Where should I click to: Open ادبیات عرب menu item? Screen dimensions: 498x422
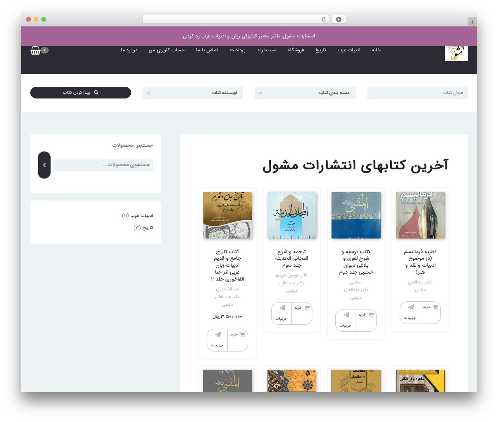click(x=349, y=50)
